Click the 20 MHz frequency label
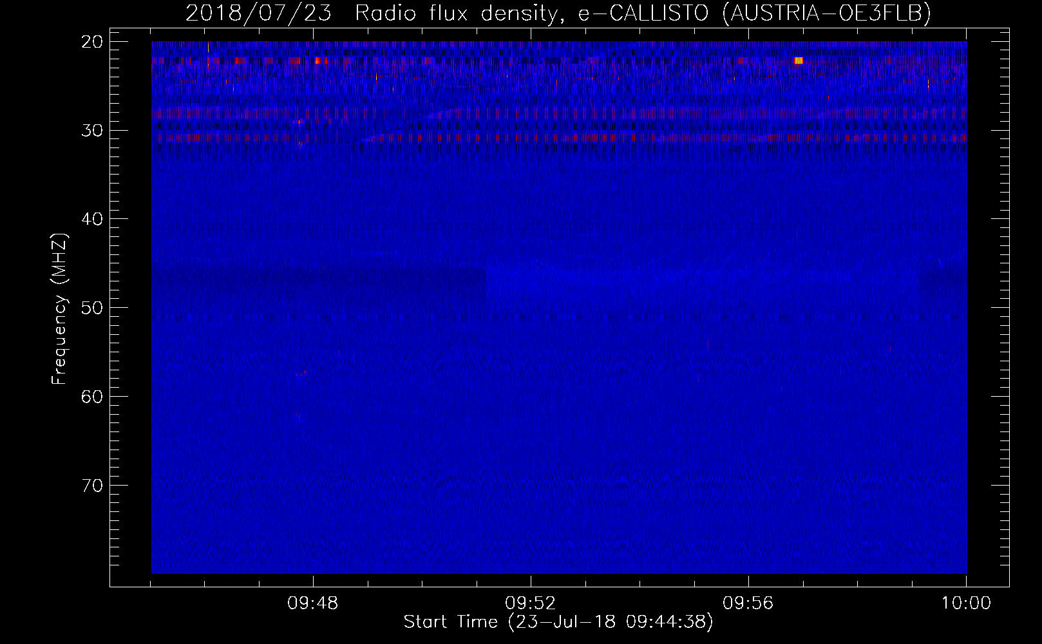The width and height of the screenshot is (1042, 644). coord(93,42)
